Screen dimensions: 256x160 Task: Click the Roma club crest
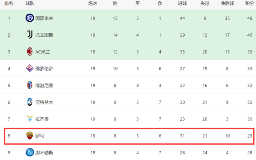[30, 136]
